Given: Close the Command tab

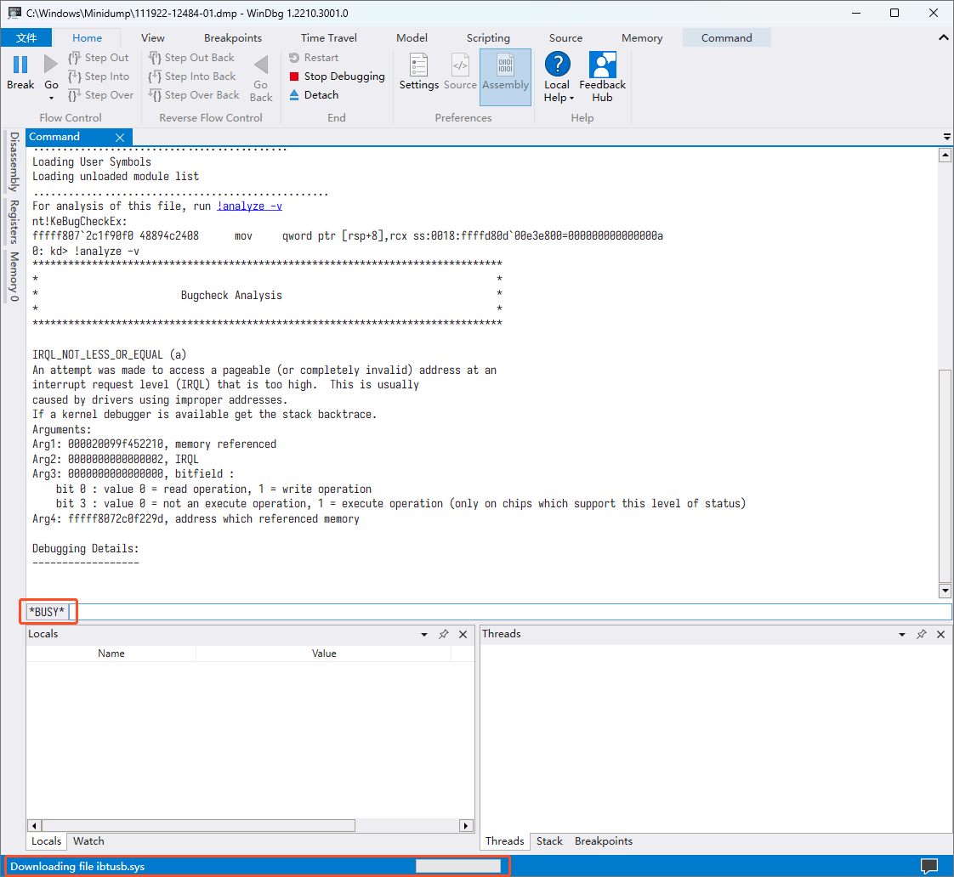Looking at the screenshot, I should click(120, 138).
